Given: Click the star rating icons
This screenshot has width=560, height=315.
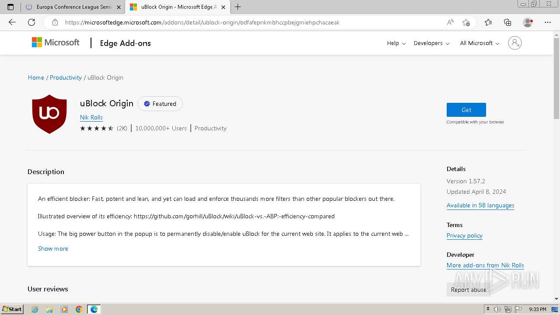Looking at the screenshot, I should (97, 128).
